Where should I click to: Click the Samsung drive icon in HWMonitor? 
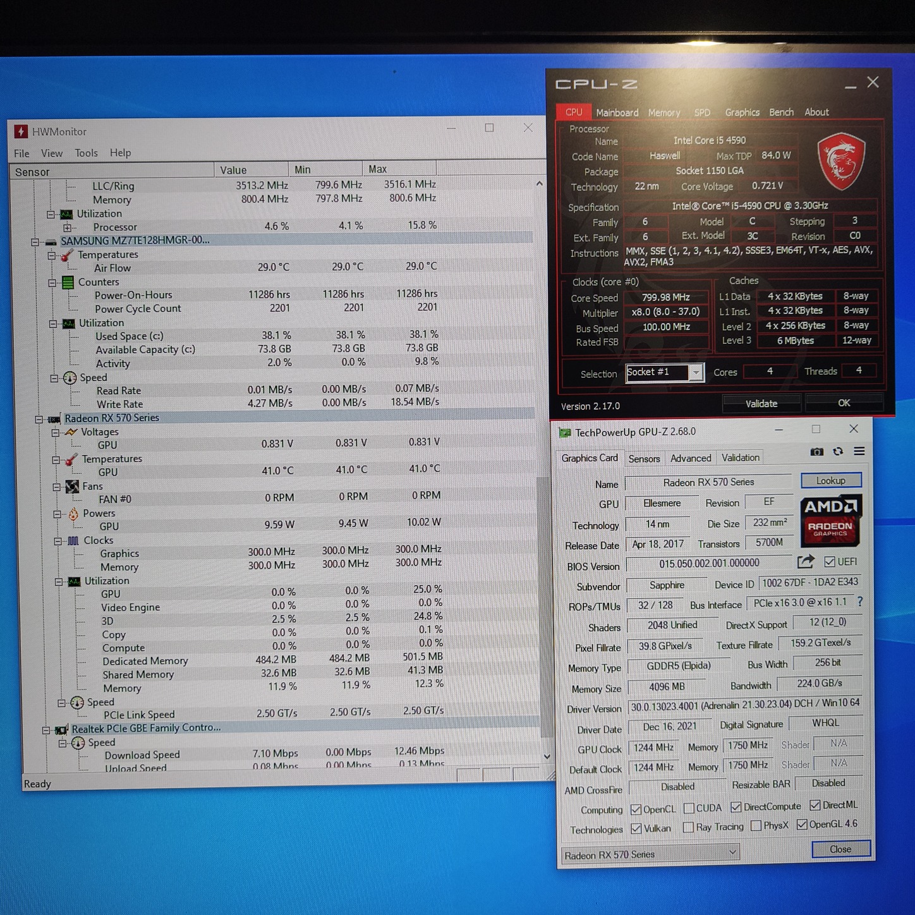pyautogui.click(x=51, y=241)
